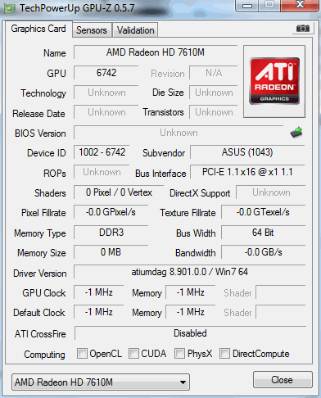Click the Bus Interface PCI-E field
The height and width of the screenshot is (398, 321).
[247, 172]
